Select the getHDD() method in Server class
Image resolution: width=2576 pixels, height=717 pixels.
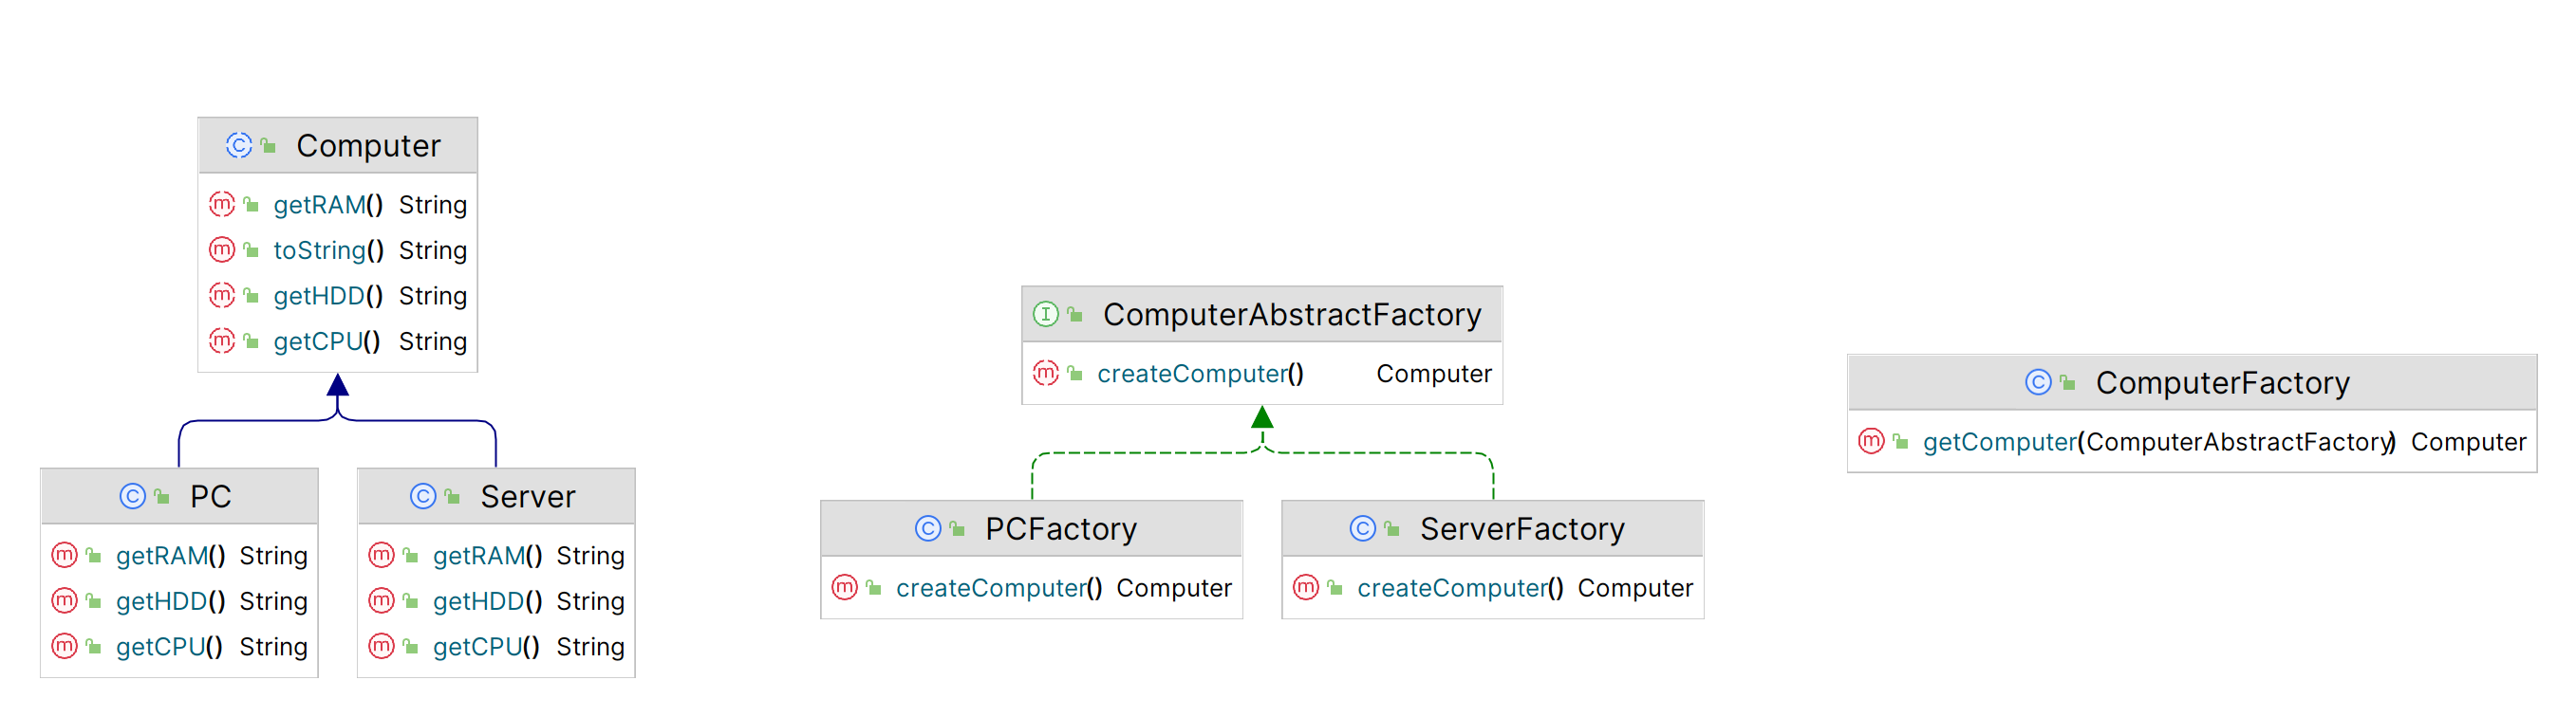coord(487,601)
